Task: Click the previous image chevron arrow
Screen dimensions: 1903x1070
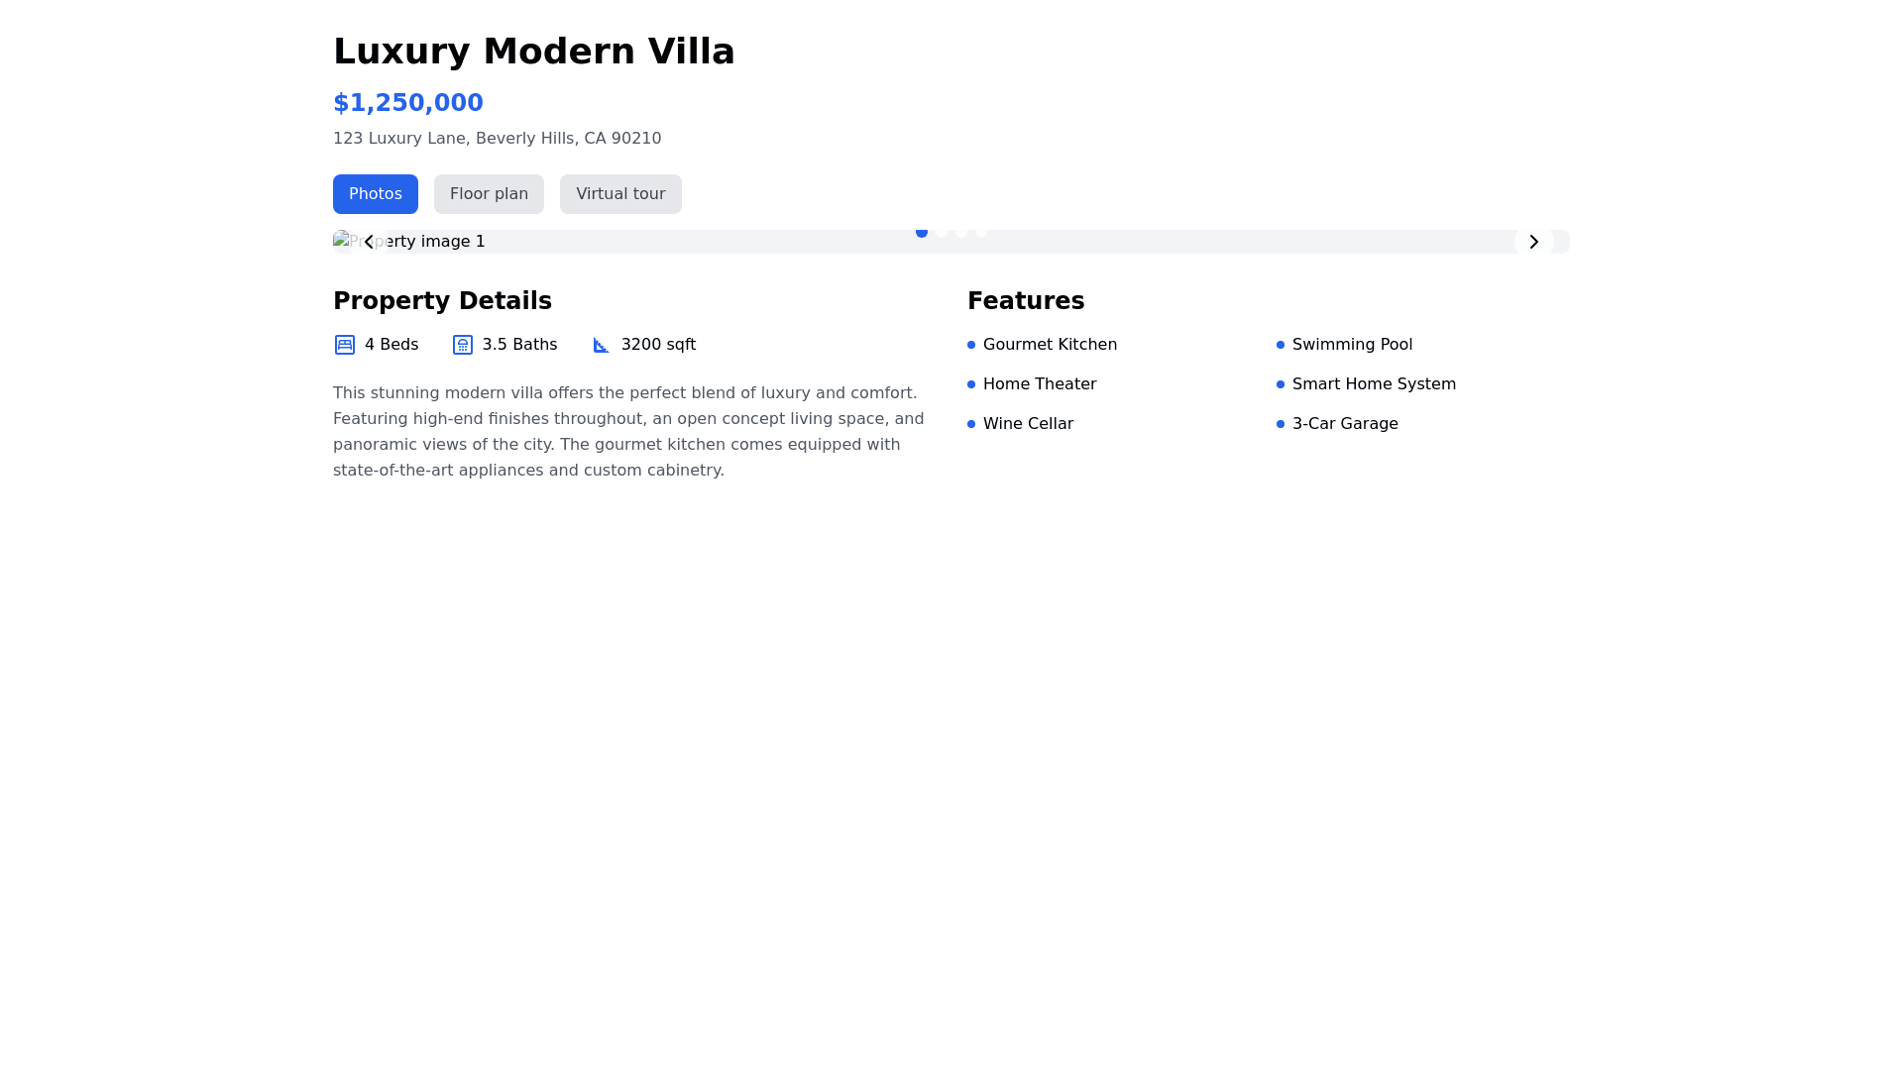Action: (369, 242)
